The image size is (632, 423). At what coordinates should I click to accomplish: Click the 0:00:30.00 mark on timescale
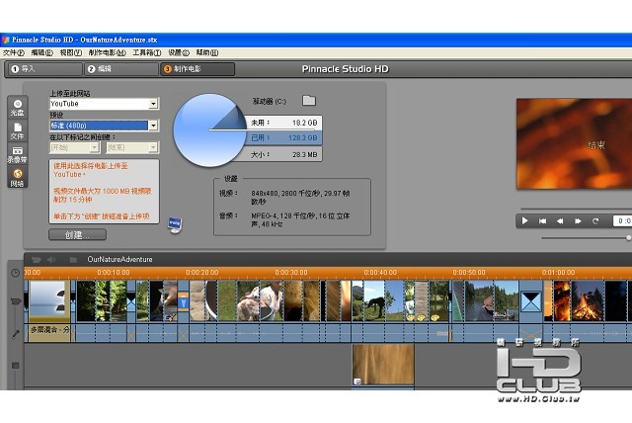[291, 273]
